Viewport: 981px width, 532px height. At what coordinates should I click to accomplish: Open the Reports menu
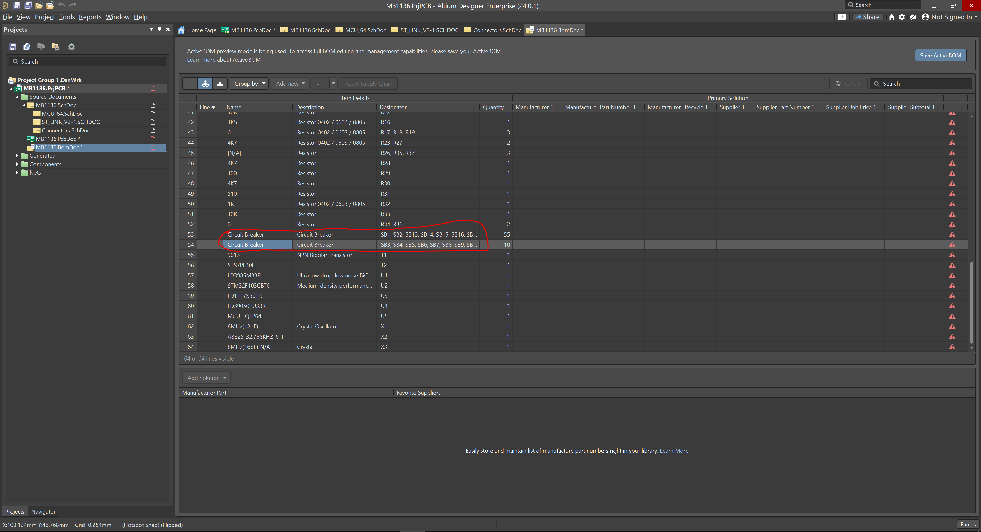[90, 17]
